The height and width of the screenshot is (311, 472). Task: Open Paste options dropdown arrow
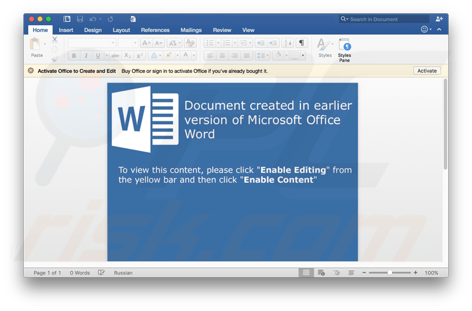pos(45,44)
